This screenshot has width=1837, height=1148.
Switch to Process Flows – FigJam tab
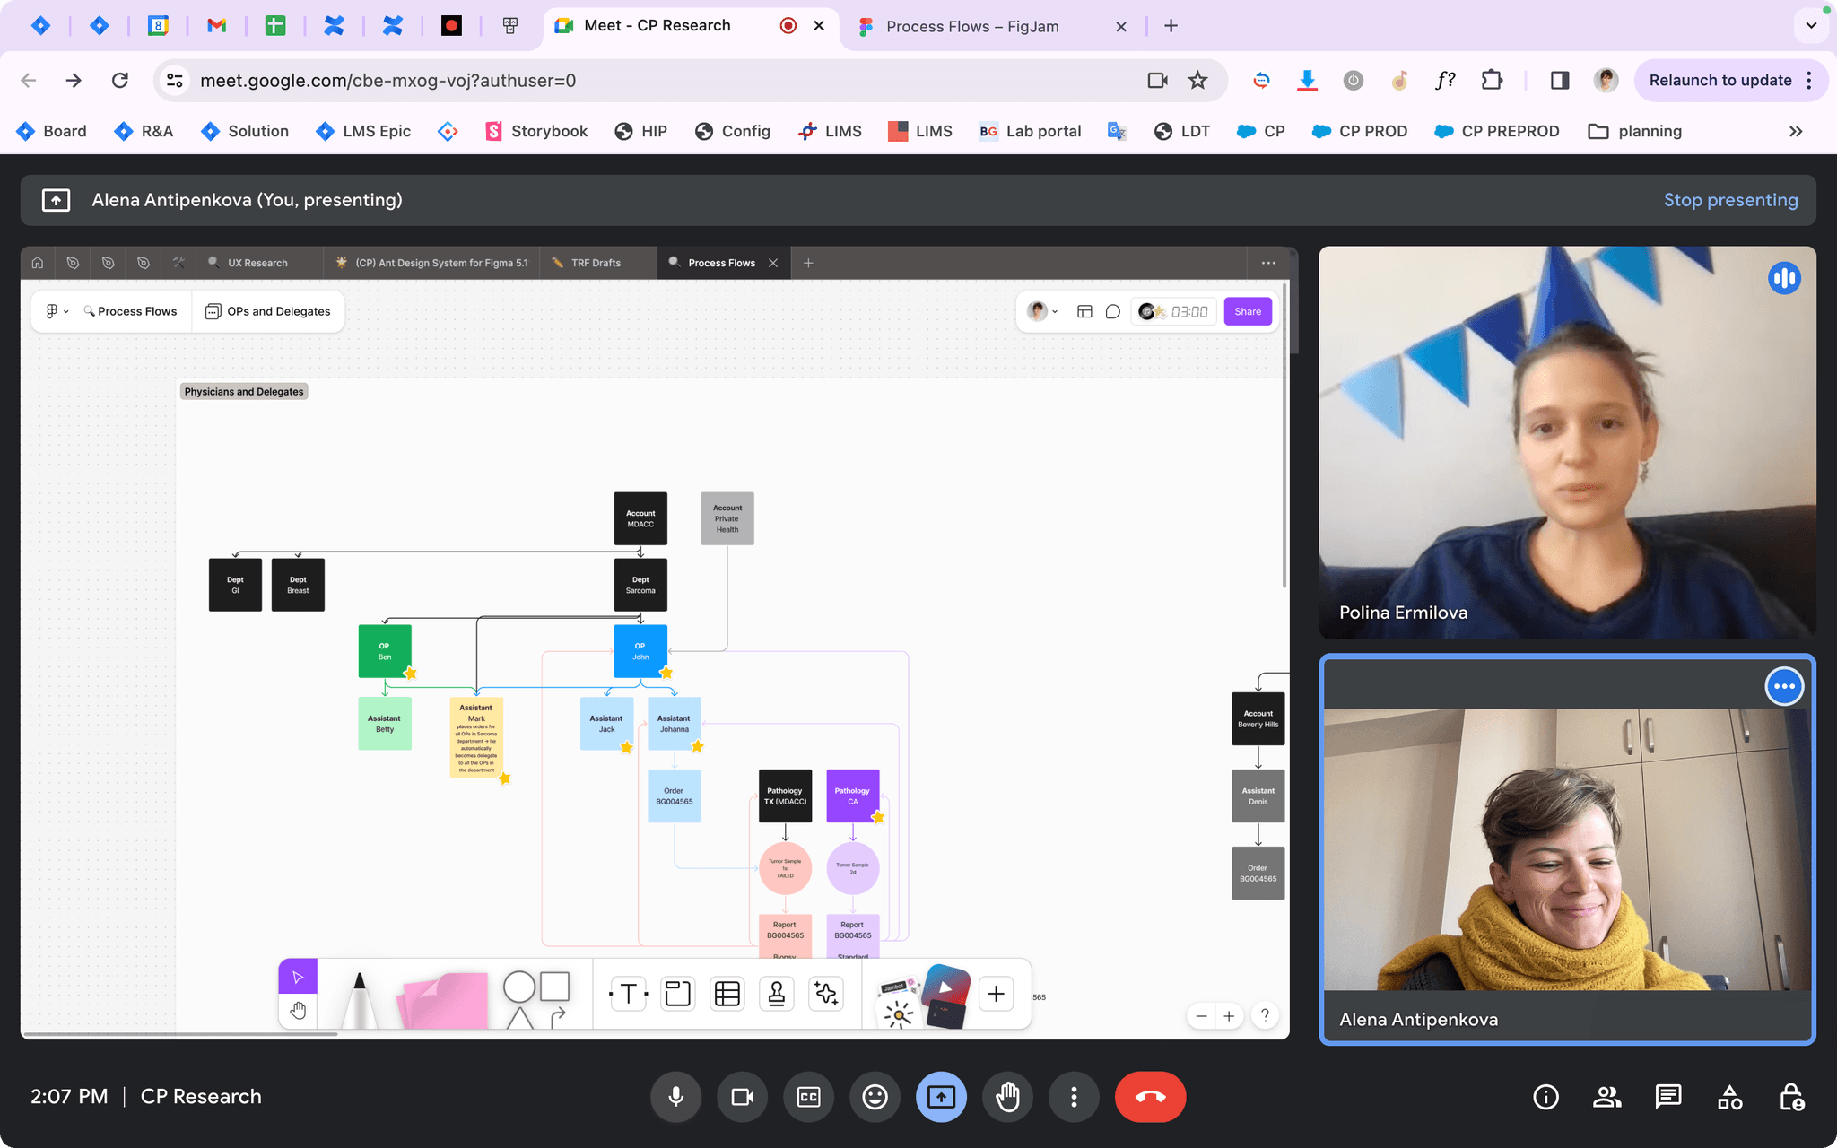pos(972,26)
